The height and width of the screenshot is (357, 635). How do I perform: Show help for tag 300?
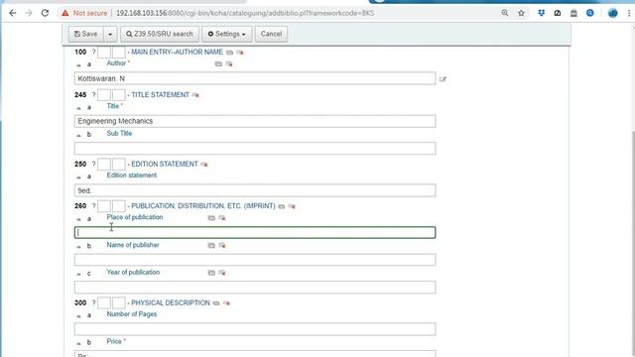click(x=93, y=302)
